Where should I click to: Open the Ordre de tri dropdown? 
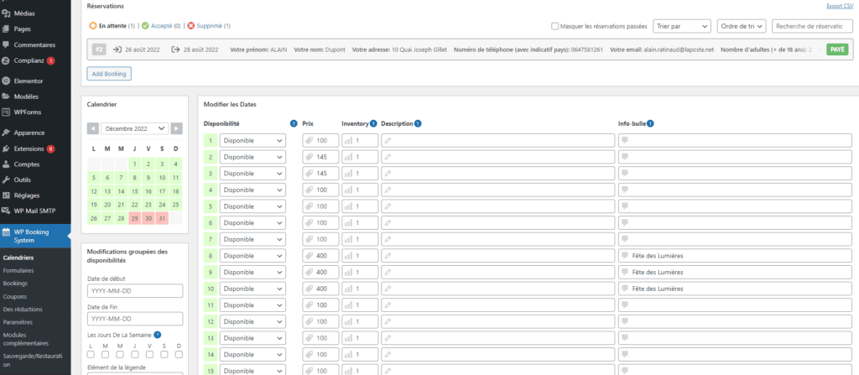[x=741, y=26]
